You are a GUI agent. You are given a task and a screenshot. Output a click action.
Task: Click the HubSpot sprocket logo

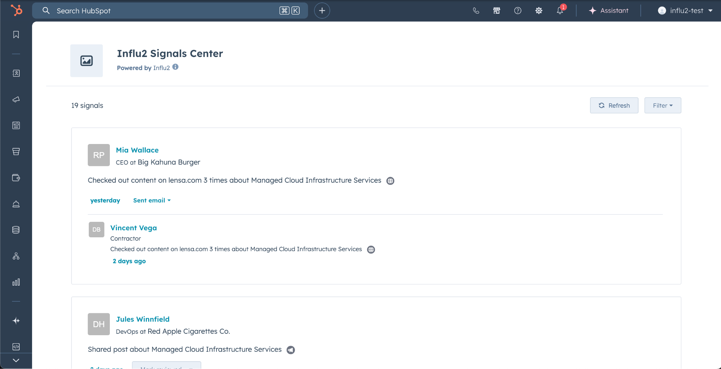16,10
